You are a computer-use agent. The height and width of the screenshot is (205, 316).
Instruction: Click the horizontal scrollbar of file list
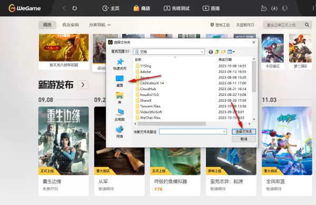pyautogui.click(x=172, y=123)
